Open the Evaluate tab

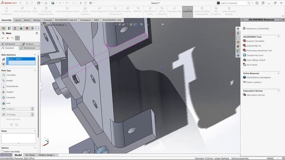48,20
